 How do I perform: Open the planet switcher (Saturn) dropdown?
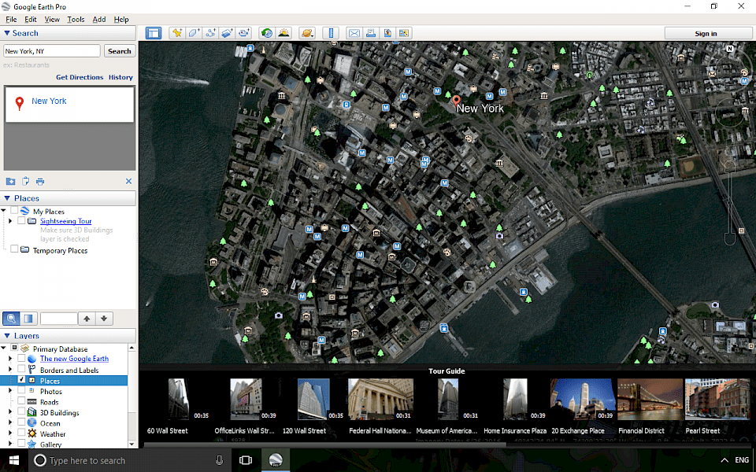pyautogui.click(x=306, y=33)
